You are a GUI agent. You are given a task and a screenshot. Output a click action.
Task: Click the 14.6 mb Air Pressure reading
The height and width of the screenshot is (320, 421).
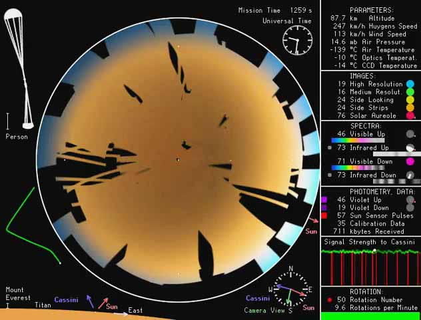tap(368, 42)
